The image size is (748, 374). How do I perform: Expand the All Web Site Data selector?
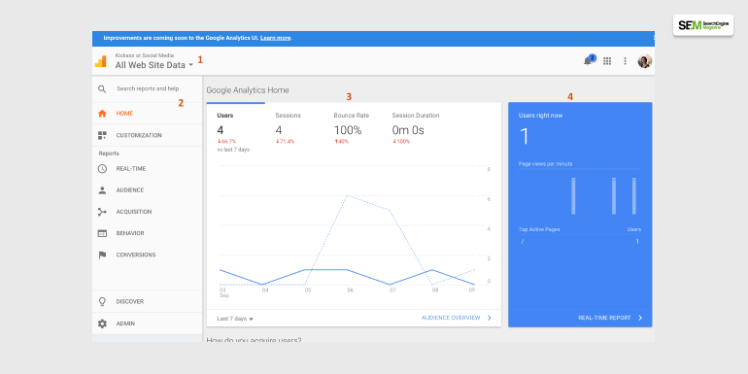click(154, 65)
